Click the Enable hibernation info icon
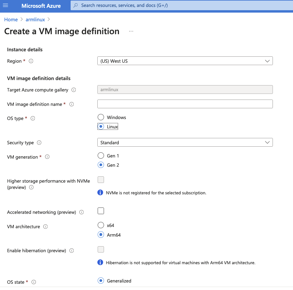 tap(72, 250)
